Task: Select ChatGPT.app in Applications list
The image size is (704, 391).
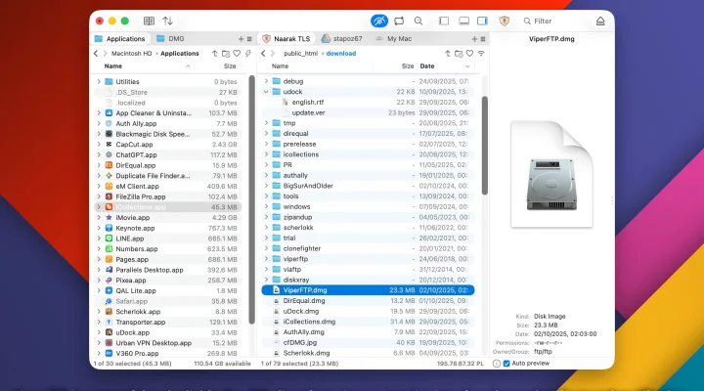Action: click(167, 154)
